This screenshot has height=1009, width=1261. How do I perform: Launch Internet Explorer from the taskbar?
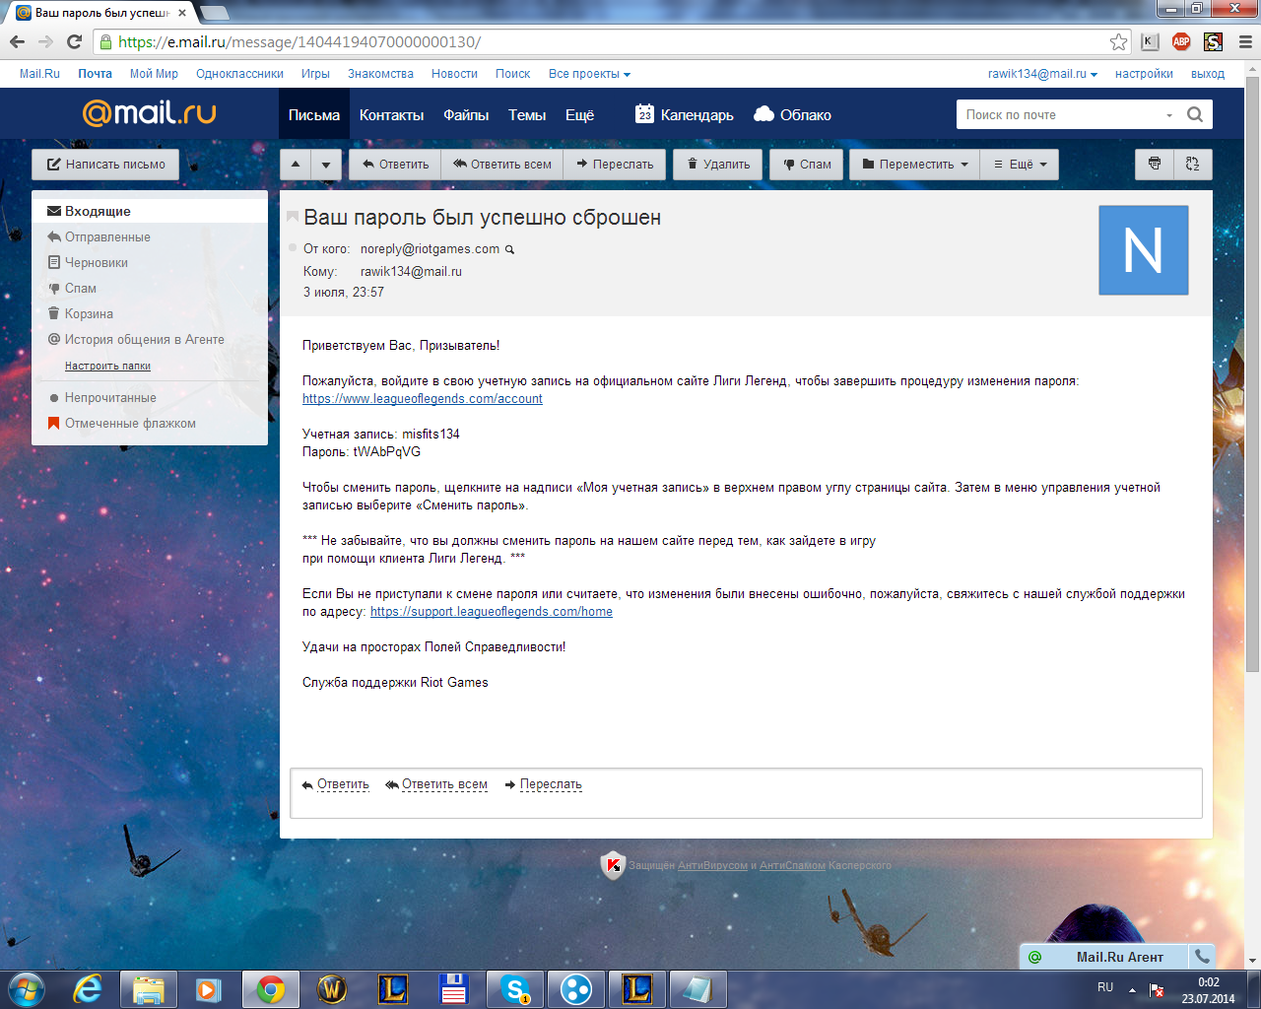[89, 988]
